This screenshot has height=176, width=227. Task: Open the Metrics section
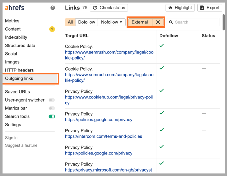pyautogui.click(x=12, y=21)
